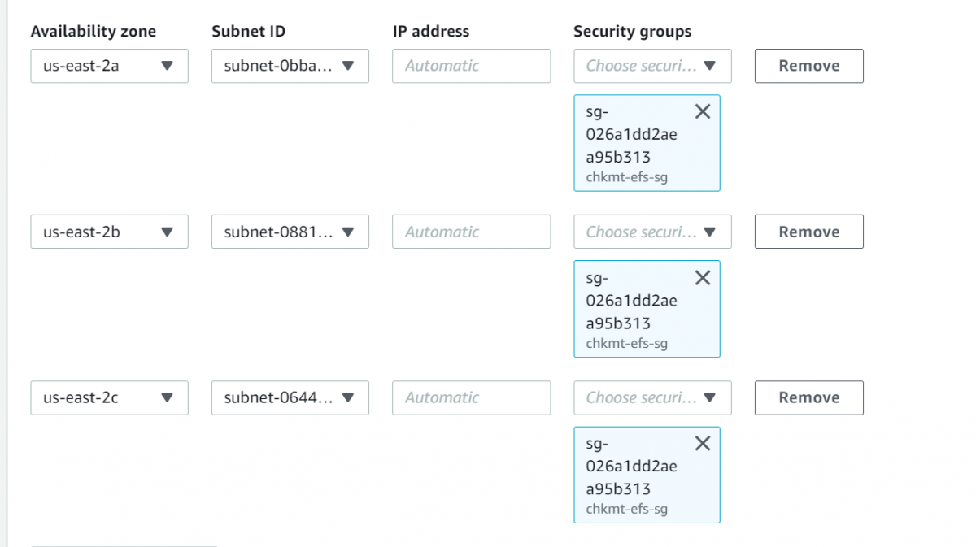This screenshot has height=547, width=976.
Task: Select the chkmt-efs-sg chip in the second row
Action: point(643,313)
